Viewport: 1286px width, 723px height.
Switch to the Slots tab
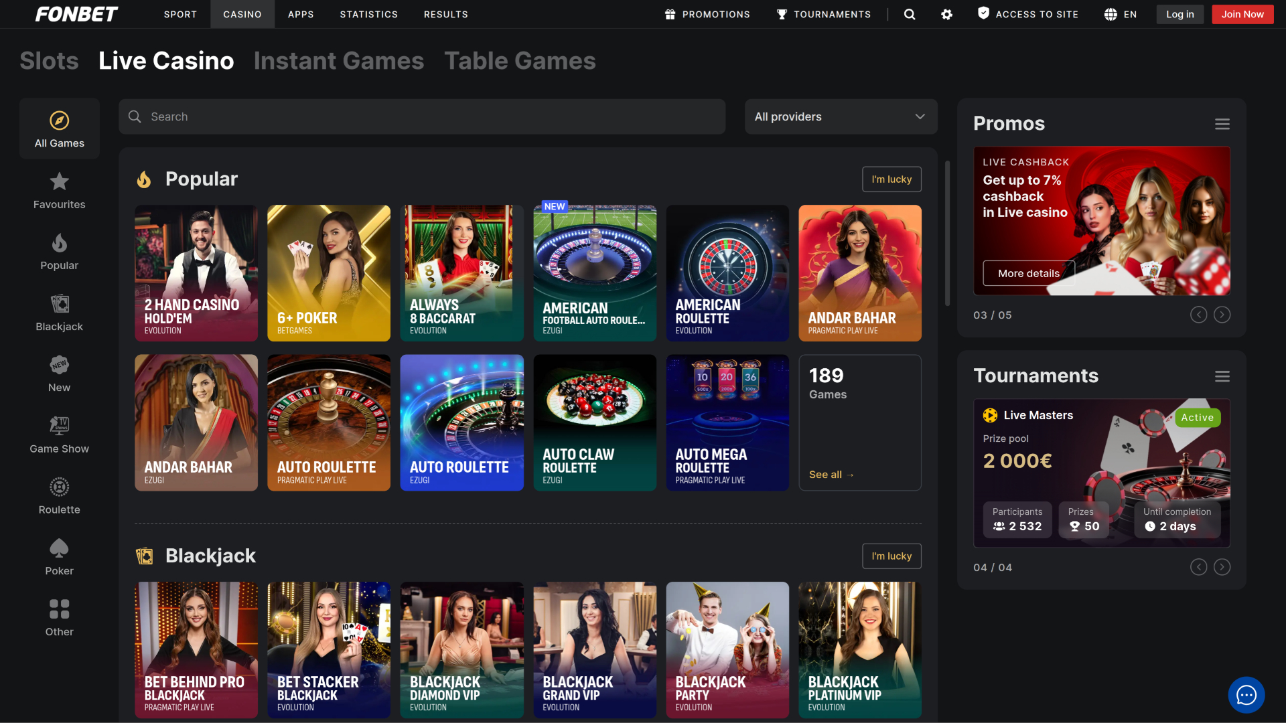click(49, 60)
